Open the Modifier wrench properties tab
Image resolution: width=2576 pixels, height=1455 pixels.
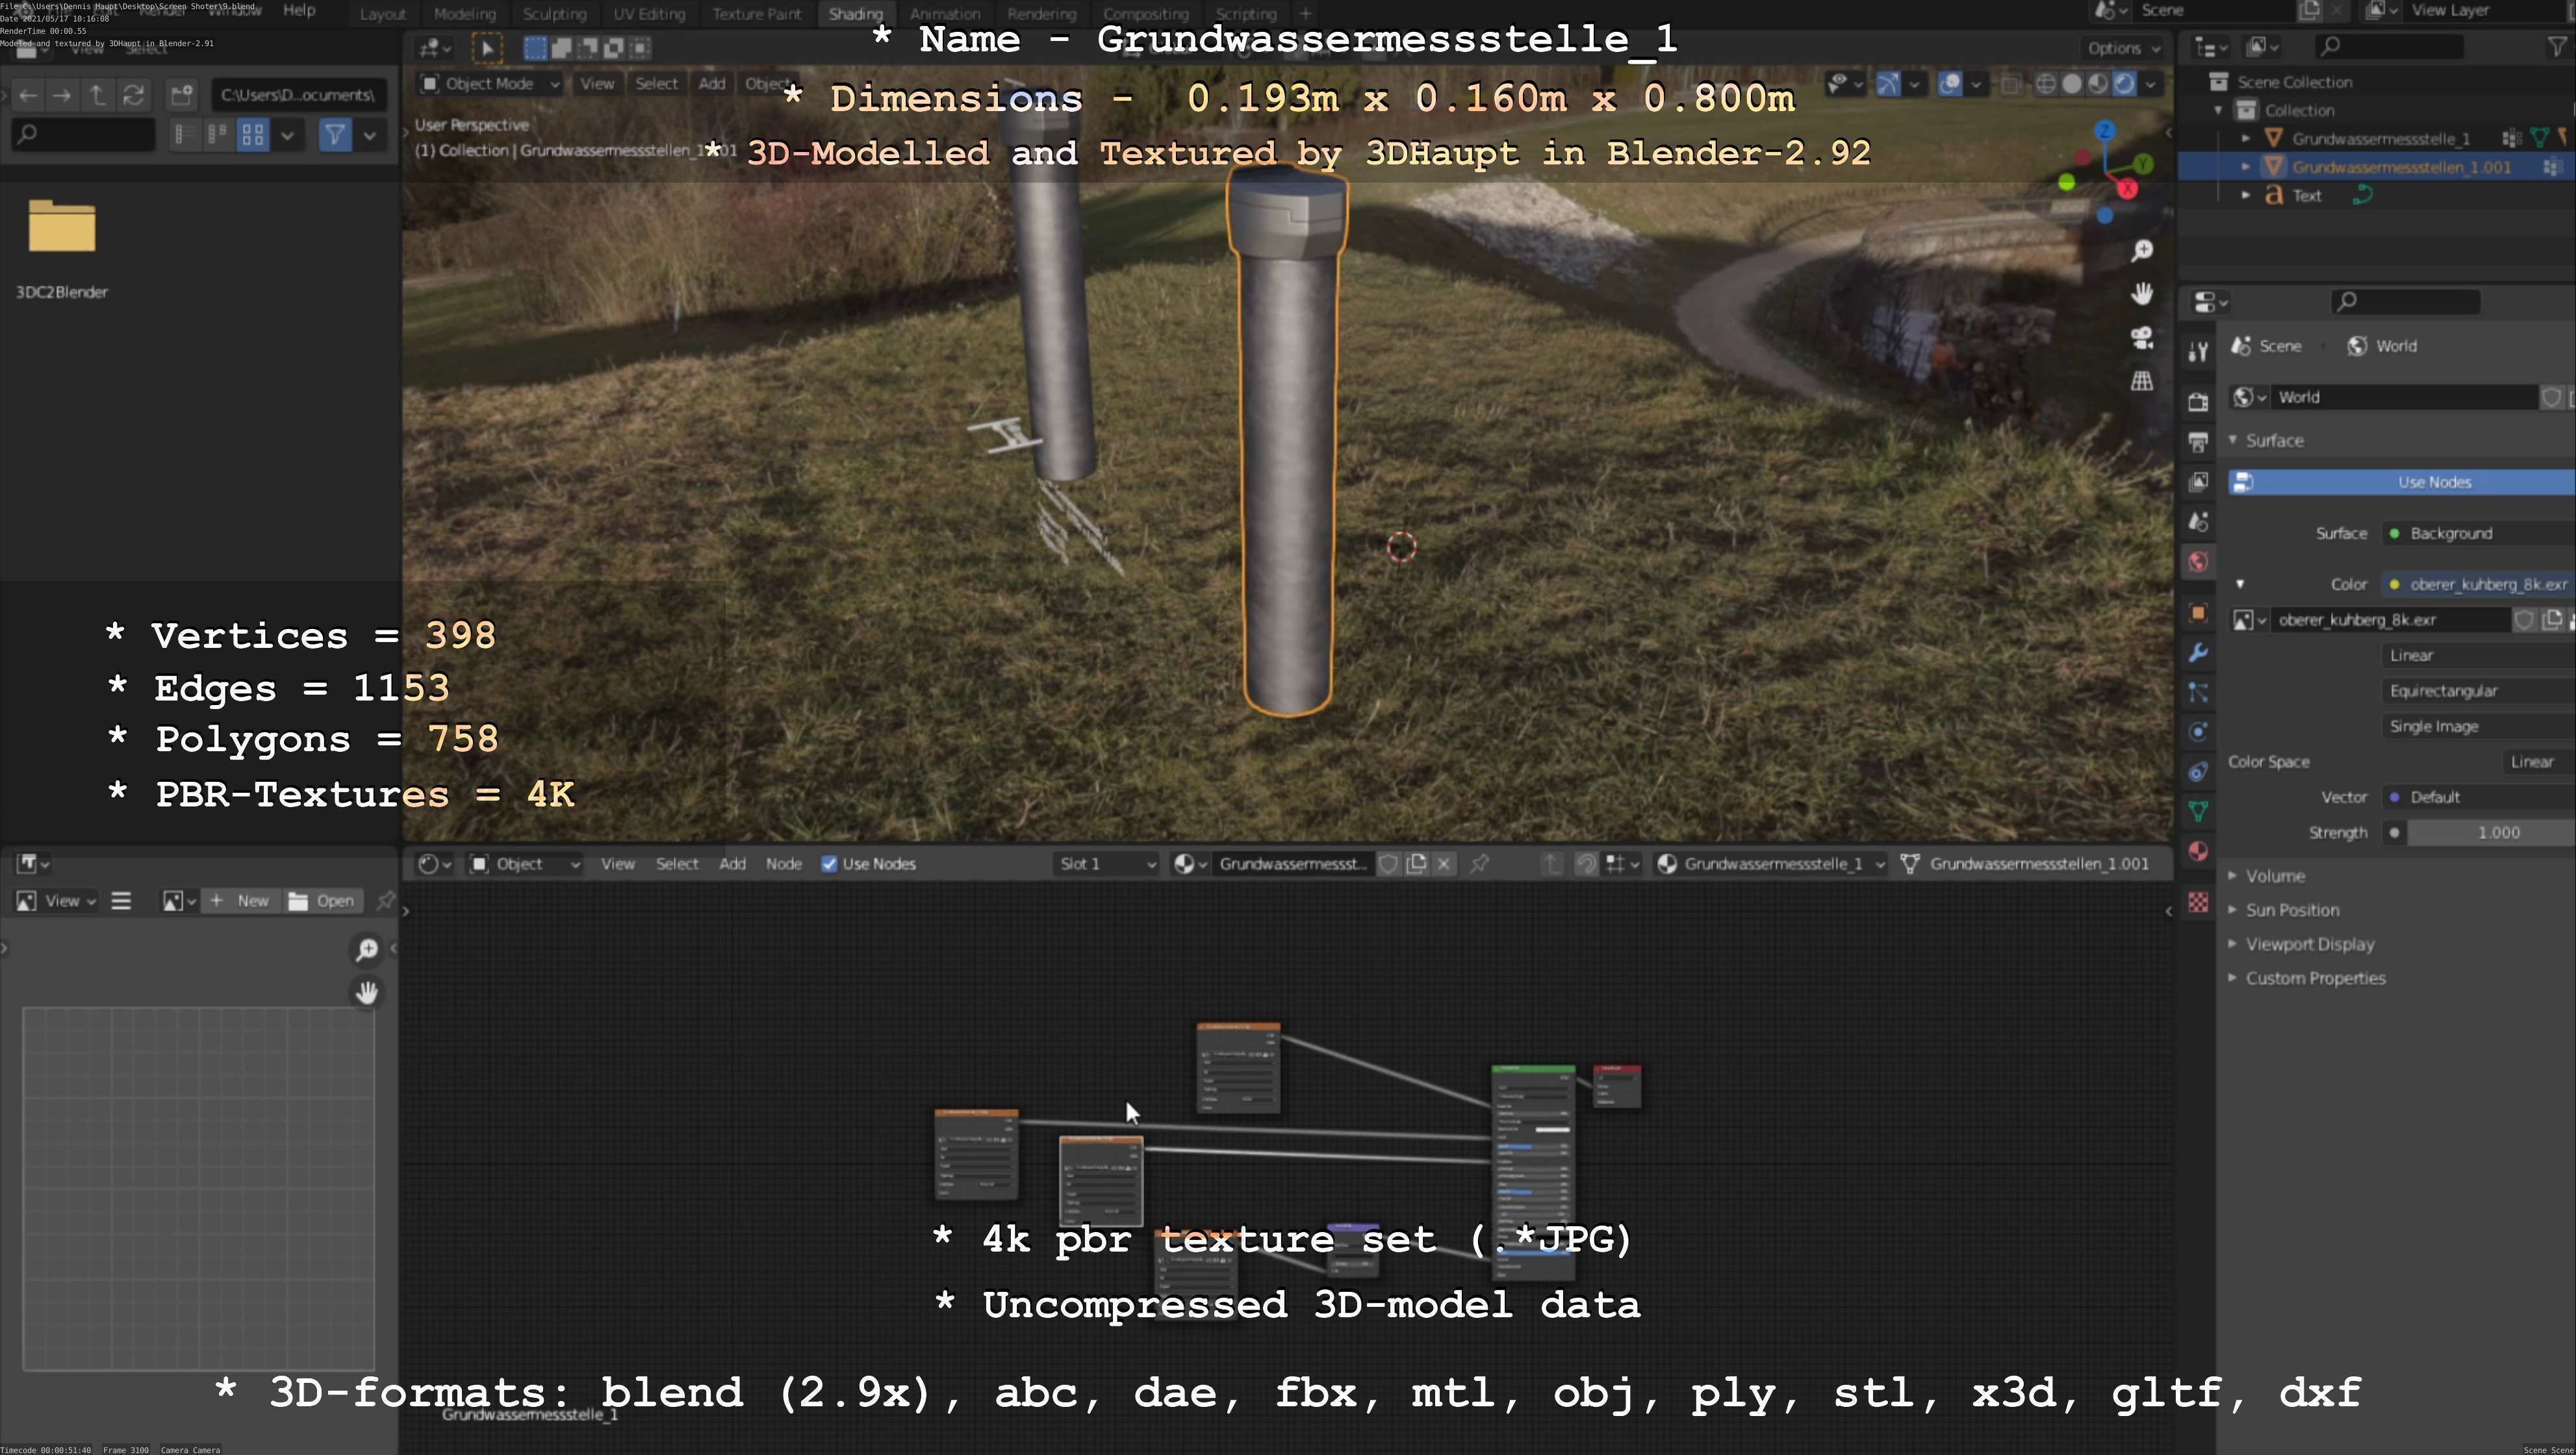coord(2197,653)
